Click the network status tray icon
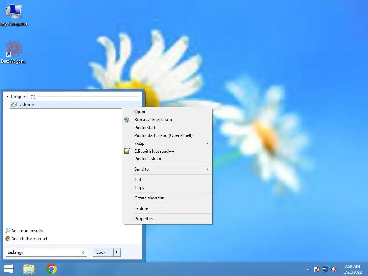Viewport: 368px width, 276px height. click(x=326, y=269)
